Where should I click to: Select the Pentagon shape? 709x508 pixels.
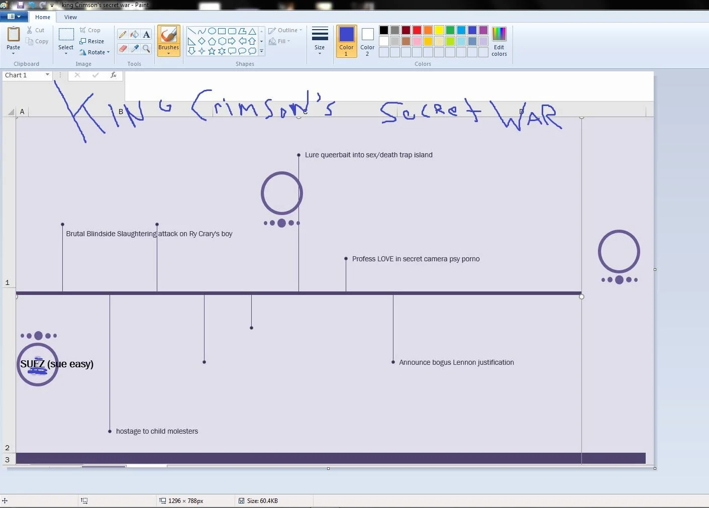coord(212,41)
